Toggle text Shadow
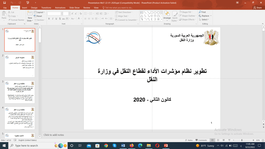The height and width of the screenshot is (149, 265). (60, 19)
